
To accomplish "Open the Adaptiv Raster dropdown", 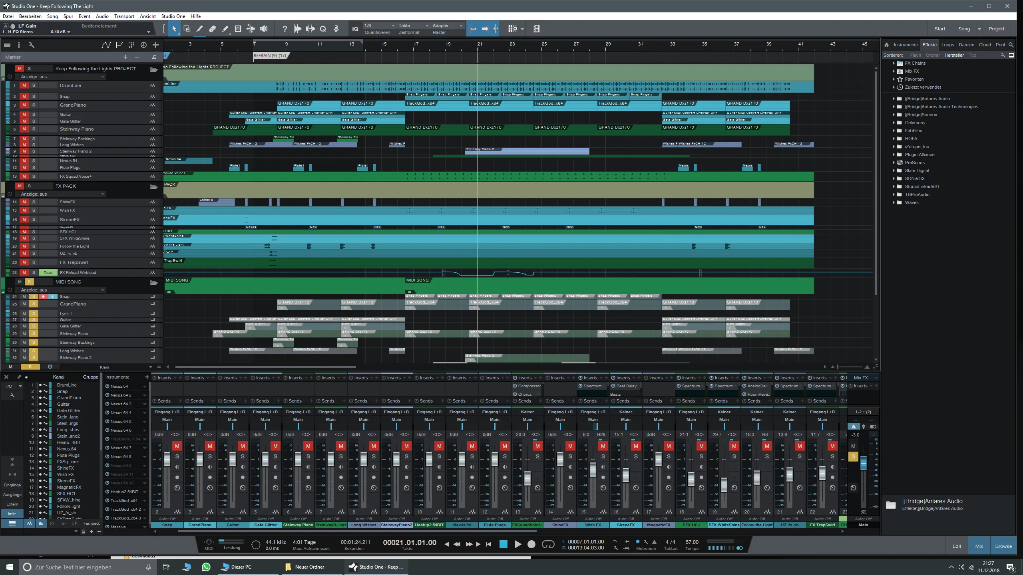I will tap(448, 26).
